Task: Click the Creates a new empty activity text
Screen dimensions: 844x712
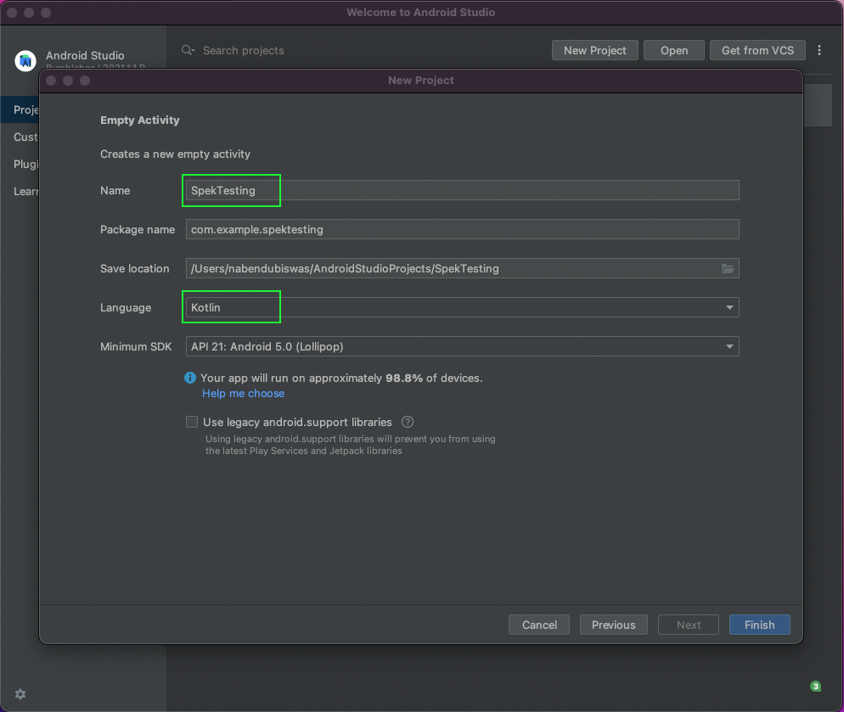Action: click(175, 154)
